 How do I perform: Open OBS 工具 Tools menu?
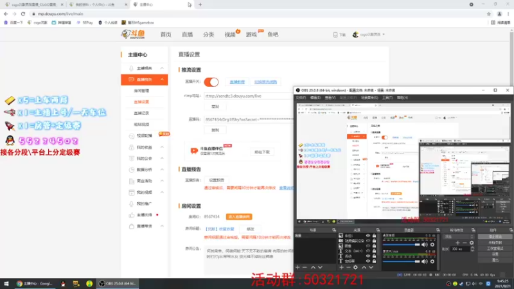[387, 98]
